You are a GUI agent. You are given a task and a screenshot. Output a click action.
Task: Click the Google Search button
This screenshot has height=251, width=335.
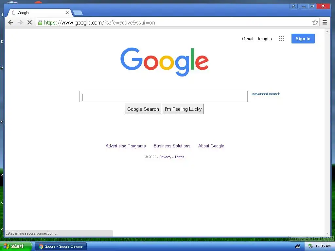tap(143, 109)
